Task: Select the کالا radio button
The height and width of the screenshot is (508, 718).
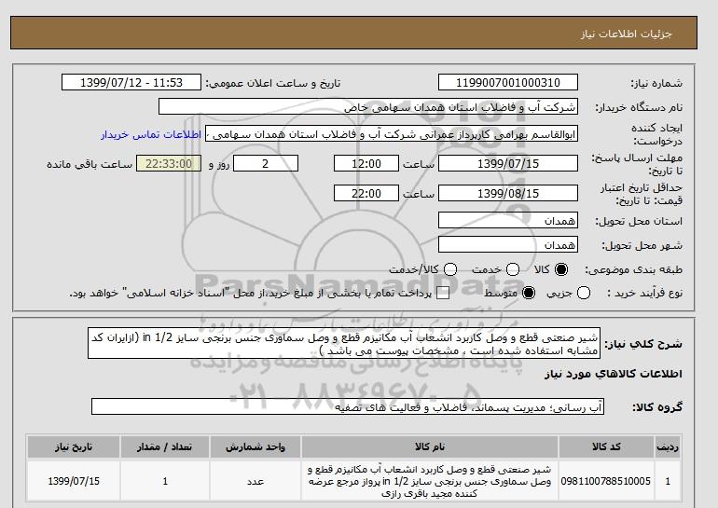Action: coord(561,269)
